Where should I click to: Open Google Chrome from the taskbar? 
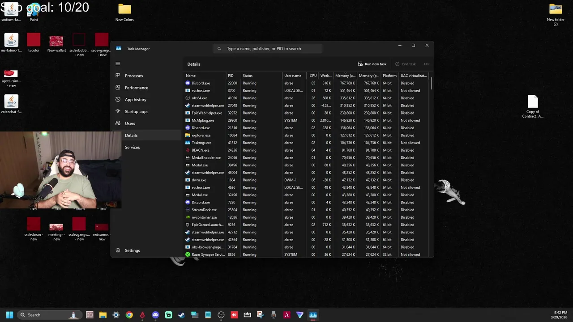[129, 315]
